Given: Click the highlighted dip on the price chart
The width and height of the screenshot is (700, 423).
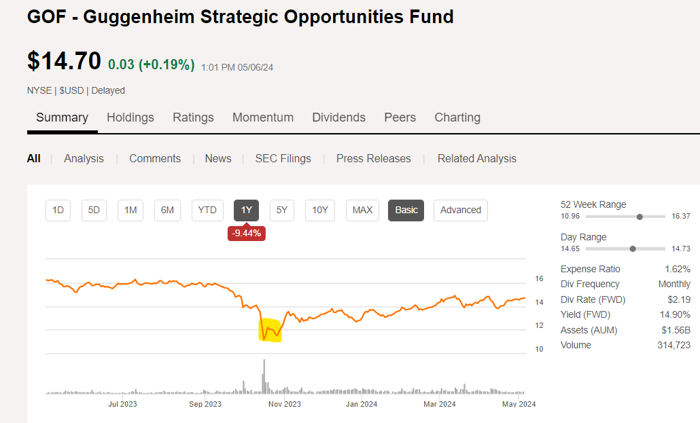Looking at the screenshot, I should [270, 331].
